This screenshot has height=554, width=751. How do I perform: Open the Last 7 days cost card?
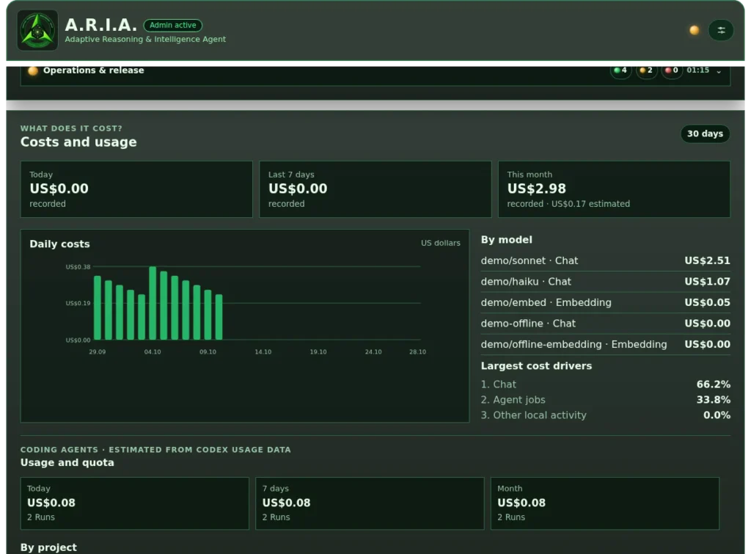(x=375, y=189)
